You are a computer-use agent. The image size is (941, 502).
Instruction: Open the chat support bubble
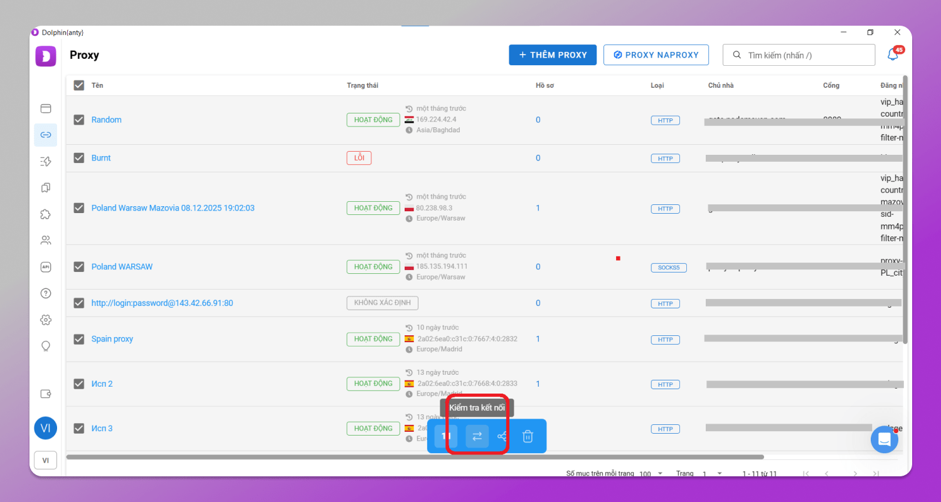pyautogui.click(x=885, y=439)
